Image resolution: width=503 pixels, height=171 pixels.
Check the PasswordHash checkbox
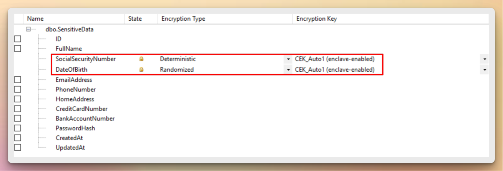click(17, 128)
